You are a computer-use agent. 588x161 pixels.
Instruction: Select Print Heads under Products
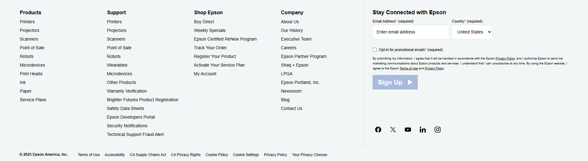pos(31,74)
